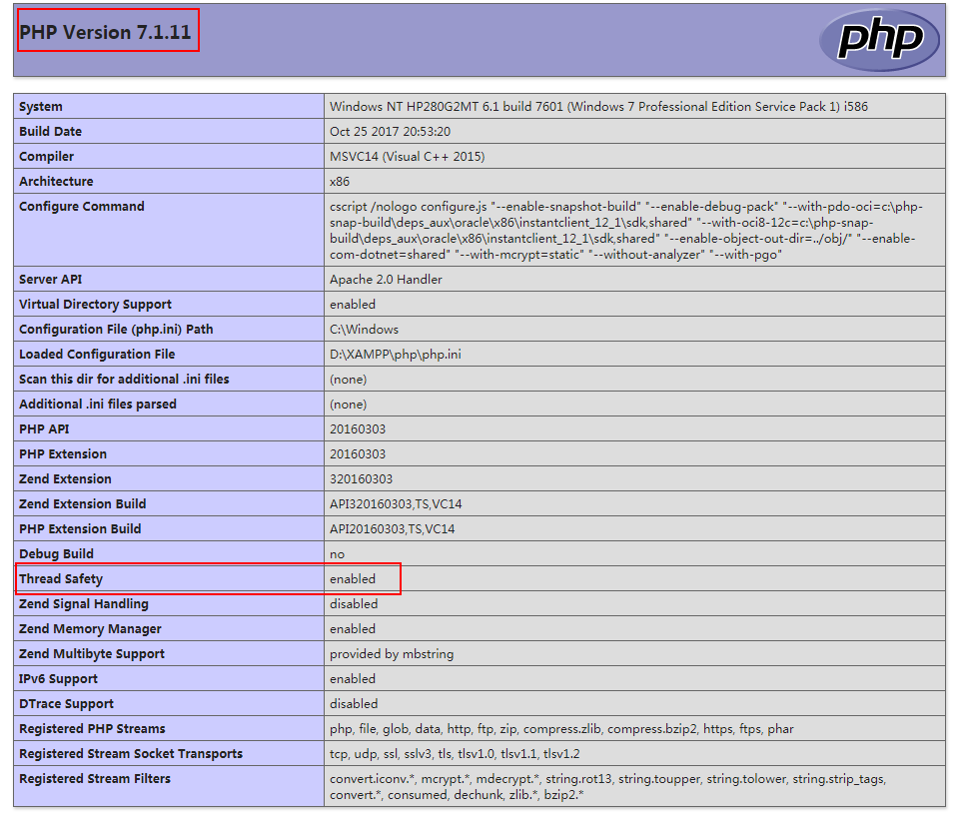
Task: Click the Virtual Directory Support label
Action: coord(96,305)
